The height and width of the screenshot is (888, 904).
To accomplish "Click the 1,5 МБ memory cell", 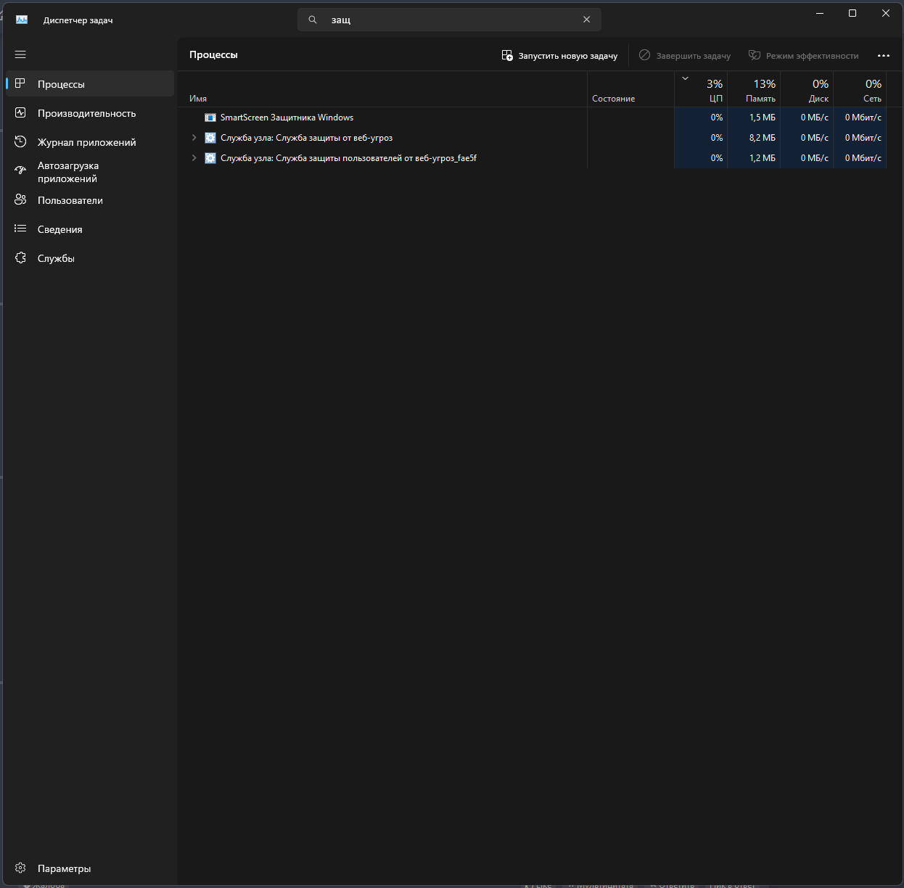I will pyautogui.click(x=754, y=118).
